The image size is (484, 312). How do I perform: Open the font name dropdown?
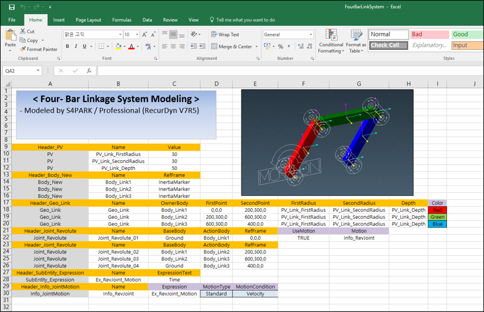pyautogui.click(x=119, y=35)
